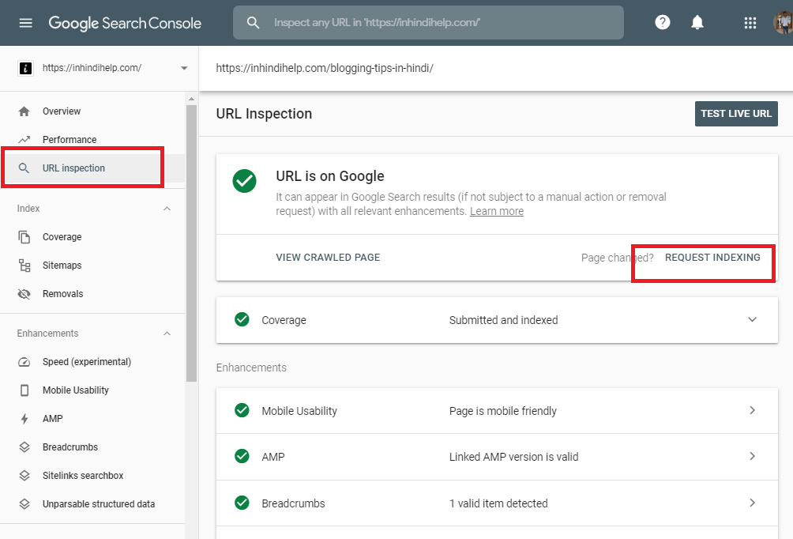Collapse the Enhancements sidebar section
This screenshot has width=793, height=539.
point(167,333)
